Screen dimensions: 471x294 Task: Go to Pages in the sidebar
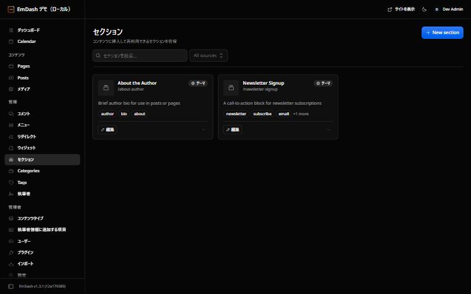coord(42,66)
